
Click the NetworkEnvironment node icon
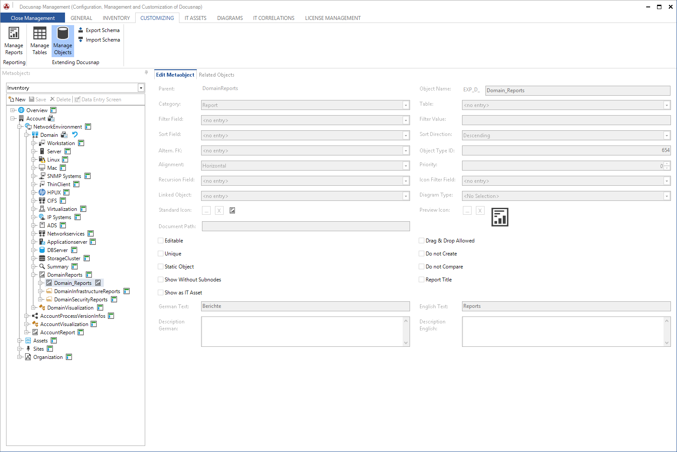point(28,126)
